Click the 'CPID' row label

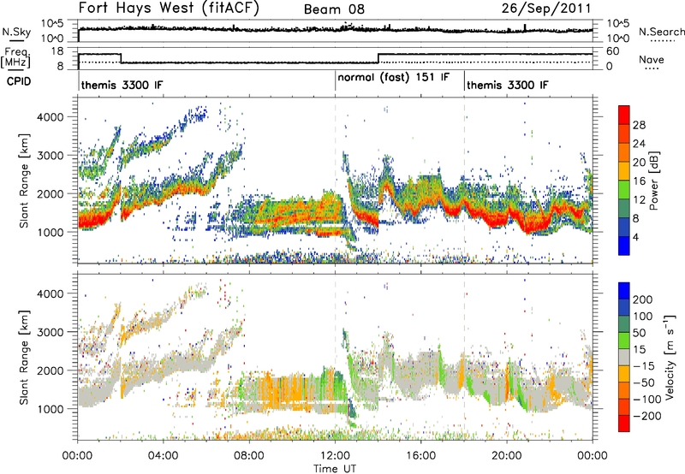(x=19, y=81)
